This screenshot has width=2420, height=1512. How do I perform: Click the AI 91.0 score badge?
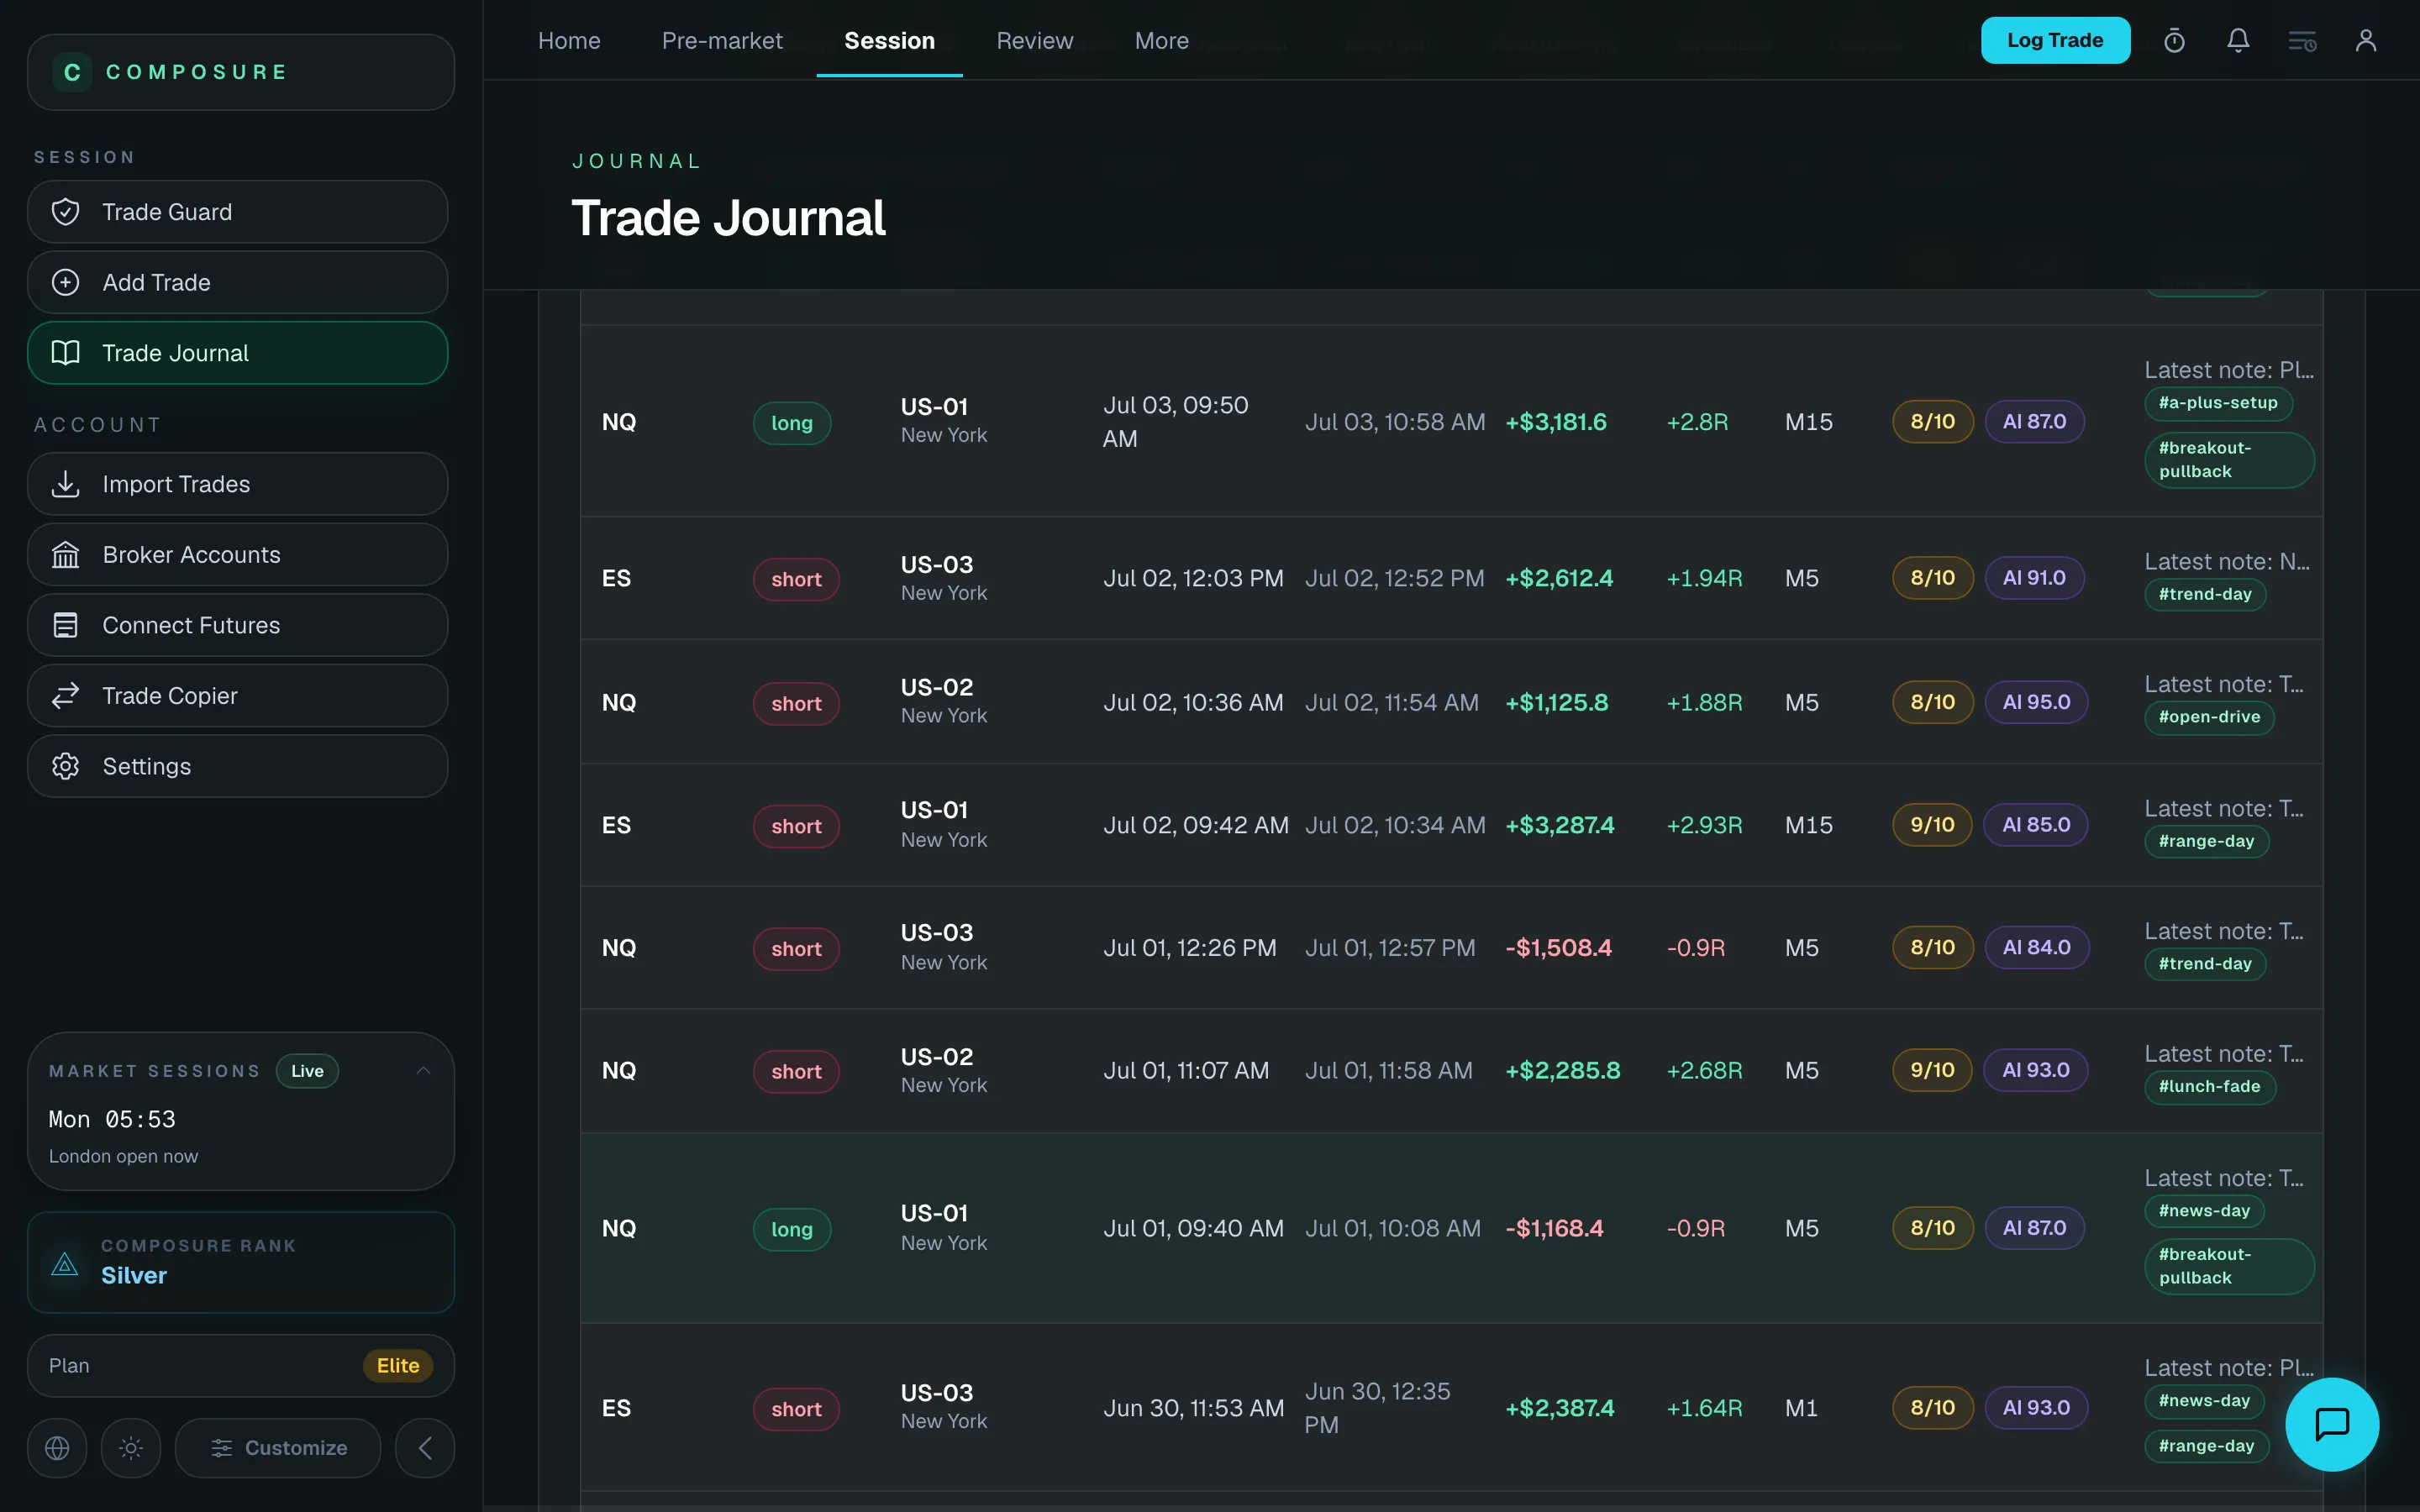pyautogui.click(x=2034, y=578)
